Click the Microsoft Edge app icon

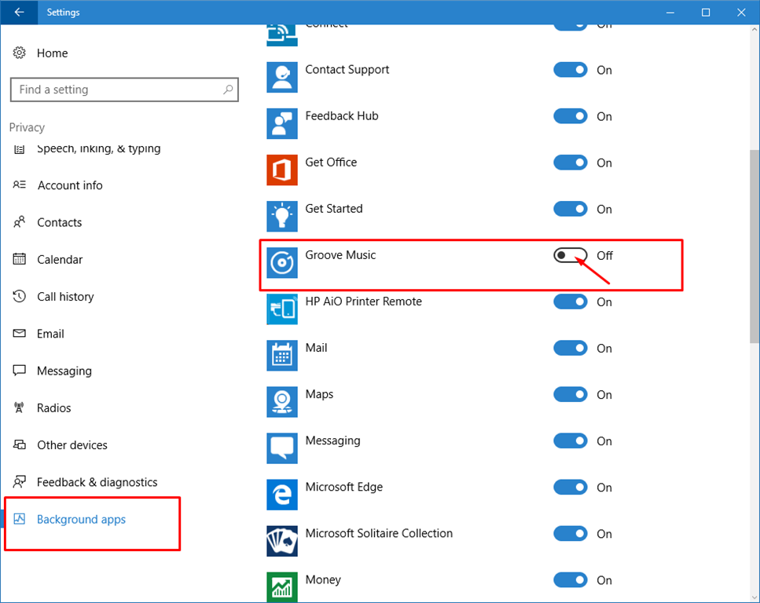(x=282, y=494)
